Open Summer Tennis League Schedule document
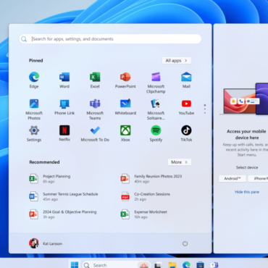268x268 pixels. point(64,196)
